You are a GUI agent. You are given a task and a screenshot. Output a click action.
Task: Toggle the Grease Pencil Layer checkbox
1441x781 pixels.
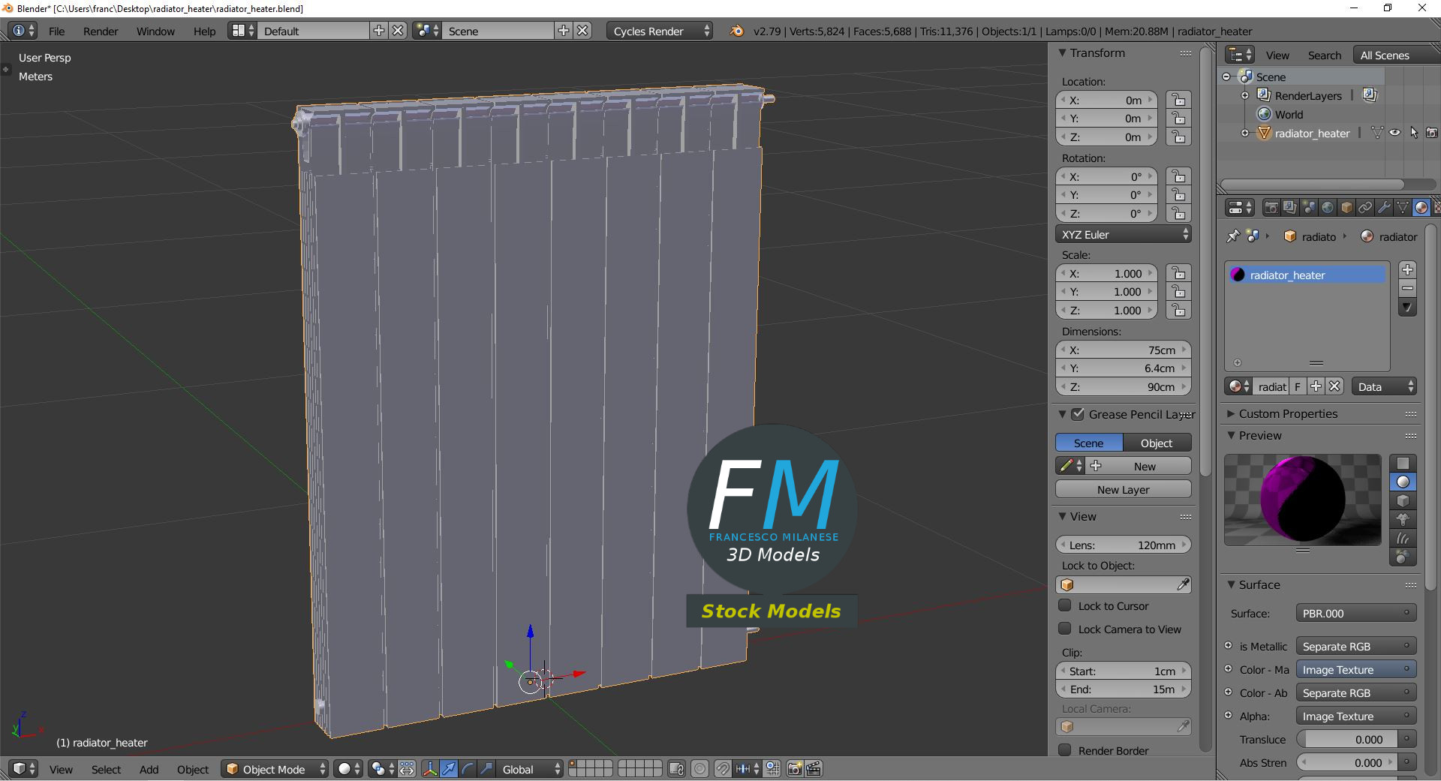coord(1078,414)
